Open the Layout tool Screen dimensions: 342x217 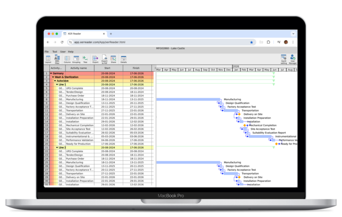(48, 59)
